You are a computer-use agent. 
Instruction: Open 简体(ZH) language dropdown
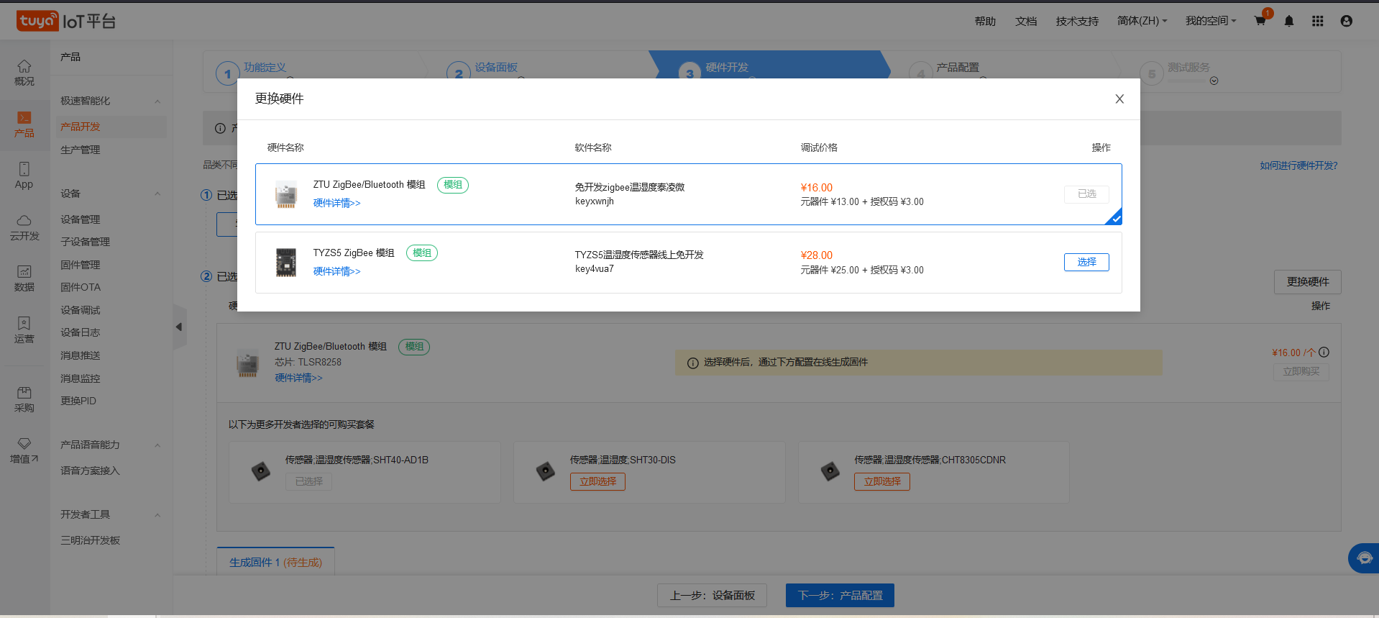(x=1142, y=21)
